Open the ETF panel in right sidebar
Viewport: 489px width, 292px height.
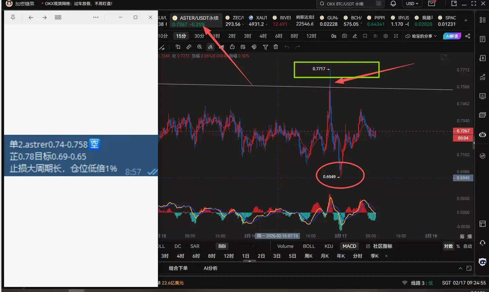click(483, 115)
